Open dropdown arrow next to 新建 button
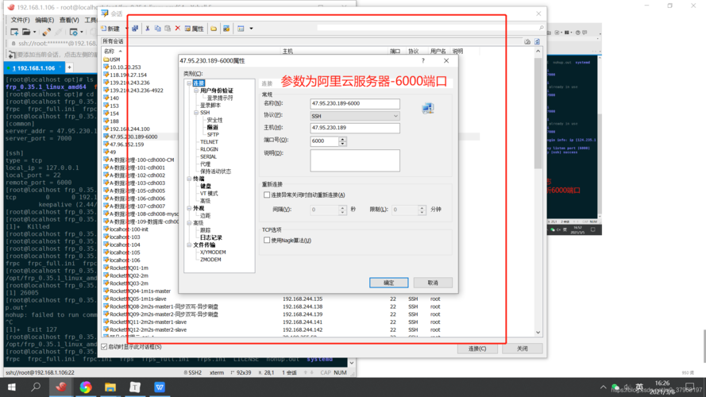 point(126,29)
